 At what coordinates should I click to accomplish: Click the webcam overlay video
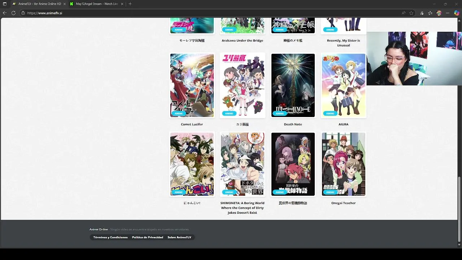tap(414, 58)
